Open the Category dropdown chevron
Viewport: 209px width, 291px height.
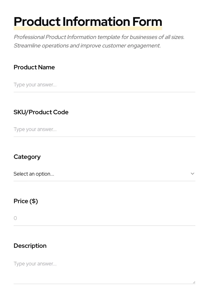click(193, 174)
